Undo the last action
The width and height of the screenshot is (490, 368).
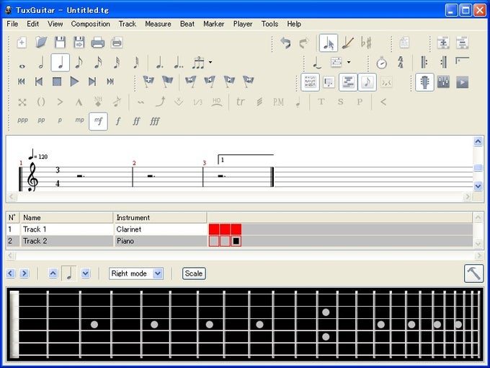(x=285, y=43)
